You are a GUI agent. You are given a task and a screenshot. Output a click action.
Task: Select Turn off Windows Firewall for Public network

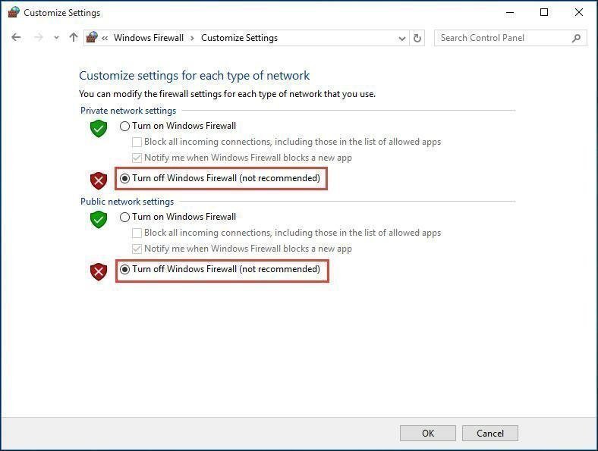(125, 270)
